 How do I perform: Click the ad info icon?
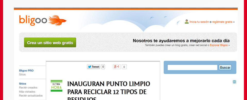[x=234, y=82]
